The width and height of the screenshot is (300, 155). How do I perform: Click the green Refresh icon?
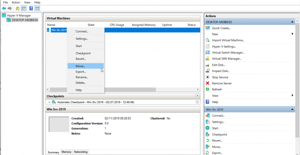[207, 89]
